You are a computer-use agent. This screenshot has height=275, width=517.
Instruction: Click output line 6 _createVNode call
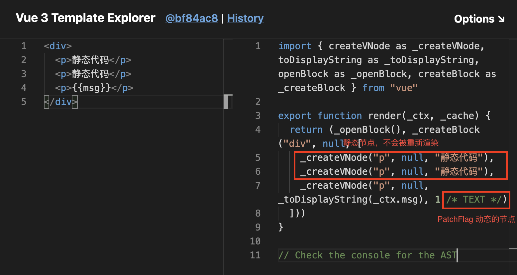pyautogui.click(x=397, y=171)
